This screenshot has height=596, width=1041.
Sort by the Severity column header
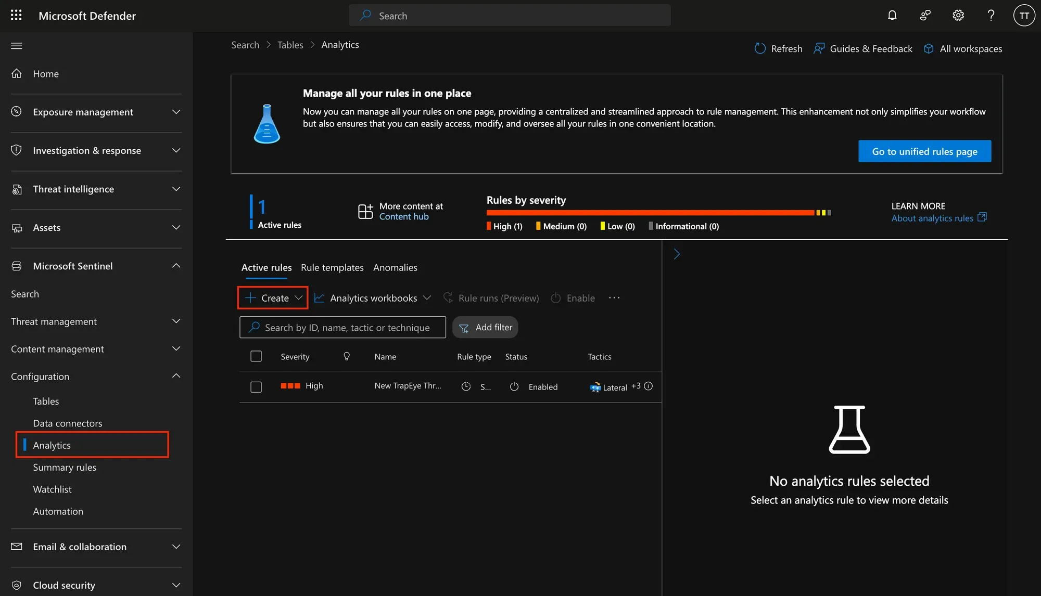[295, 356]
